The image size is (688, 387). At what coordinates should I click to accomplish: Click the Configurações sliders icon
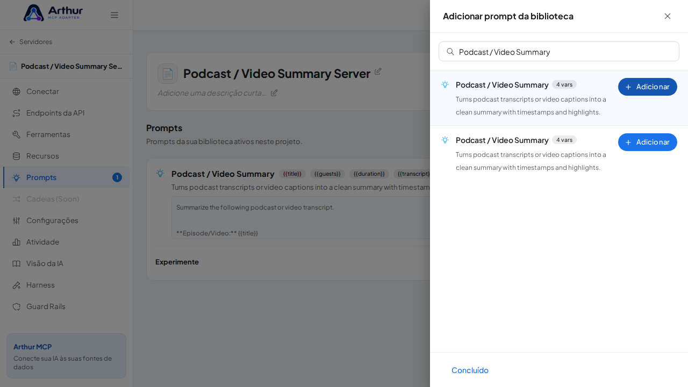click(x=16, y=220)
